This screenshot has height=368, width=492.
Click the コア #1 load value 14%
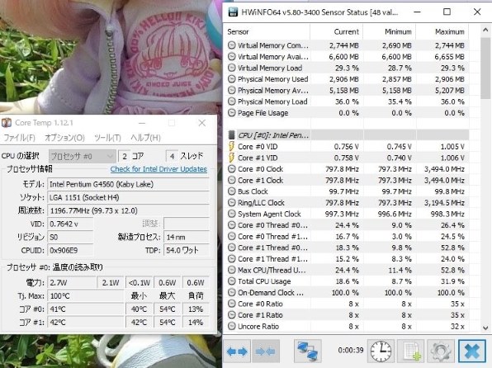196,322
